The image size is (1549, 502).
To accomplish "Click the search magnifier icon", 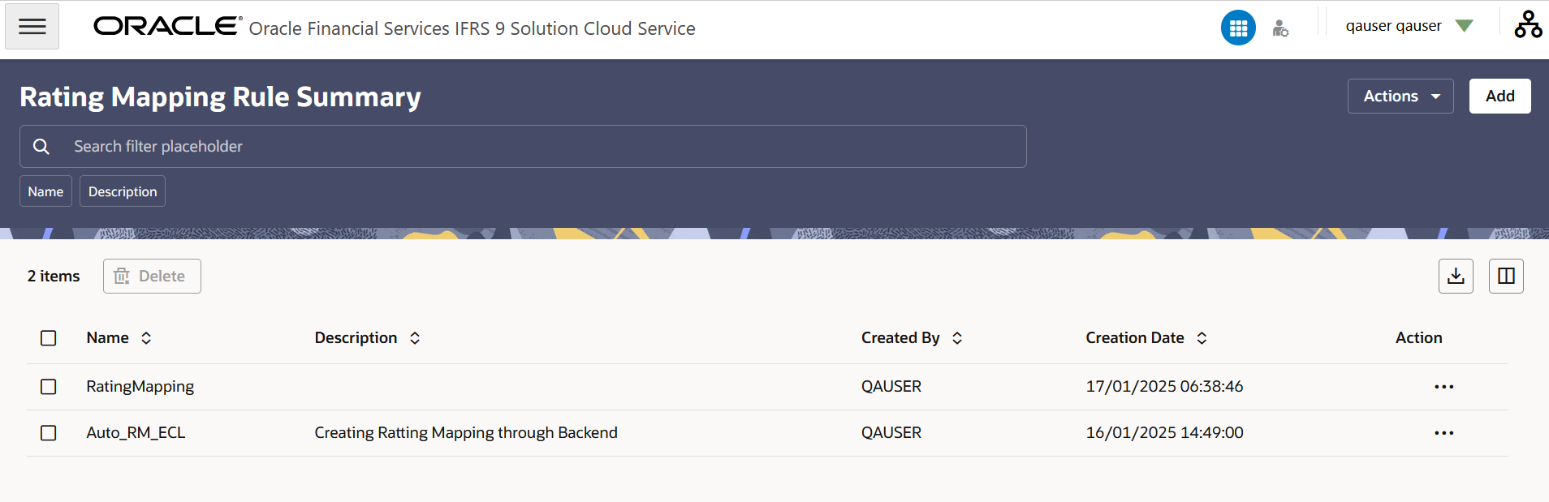I will point(41,147).
